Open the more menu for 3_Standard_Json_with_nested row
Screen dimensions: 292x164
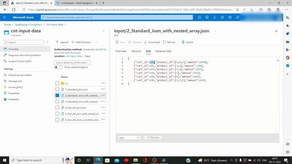point(103,101)
